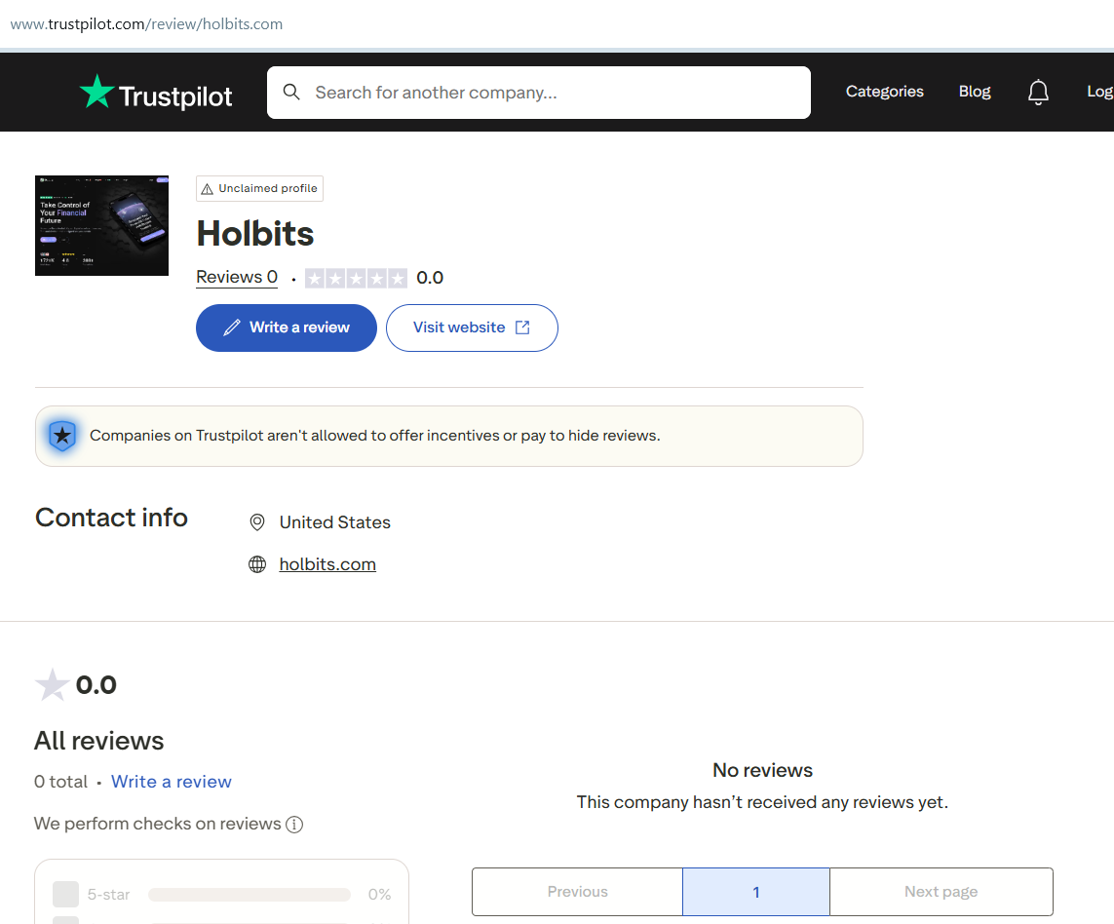Click the info icon after We perform checks
Viewport: 1114px width, 924px height.
click(294, 824)
